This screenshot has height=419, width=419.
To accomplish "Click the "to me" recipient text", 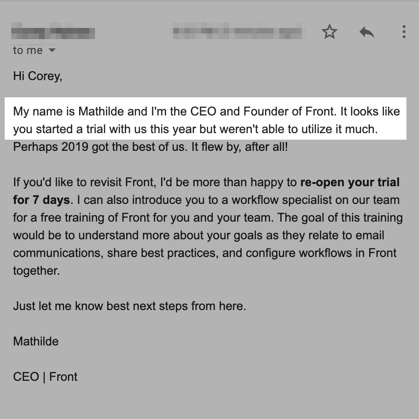I will click(27, 50).
